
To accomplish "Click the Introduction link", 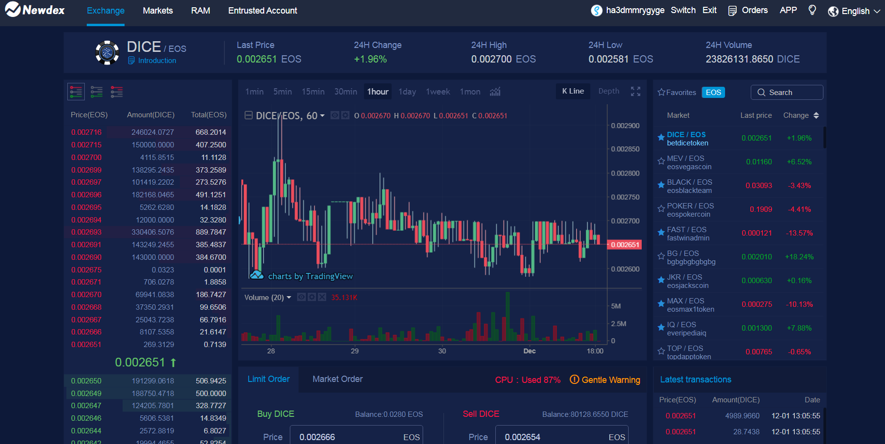I will (157, 61).
